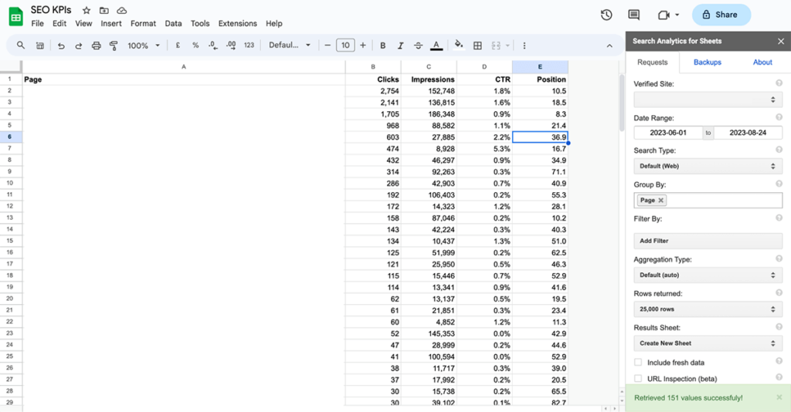
Task: Open the Google Sheets home icon
Action: click(15, 17)
